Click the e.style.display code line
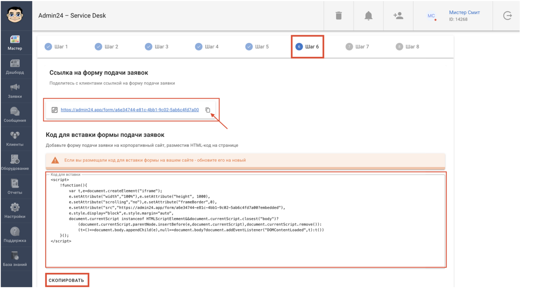Viewport: 555px width, 292px height. pos(121,213)
